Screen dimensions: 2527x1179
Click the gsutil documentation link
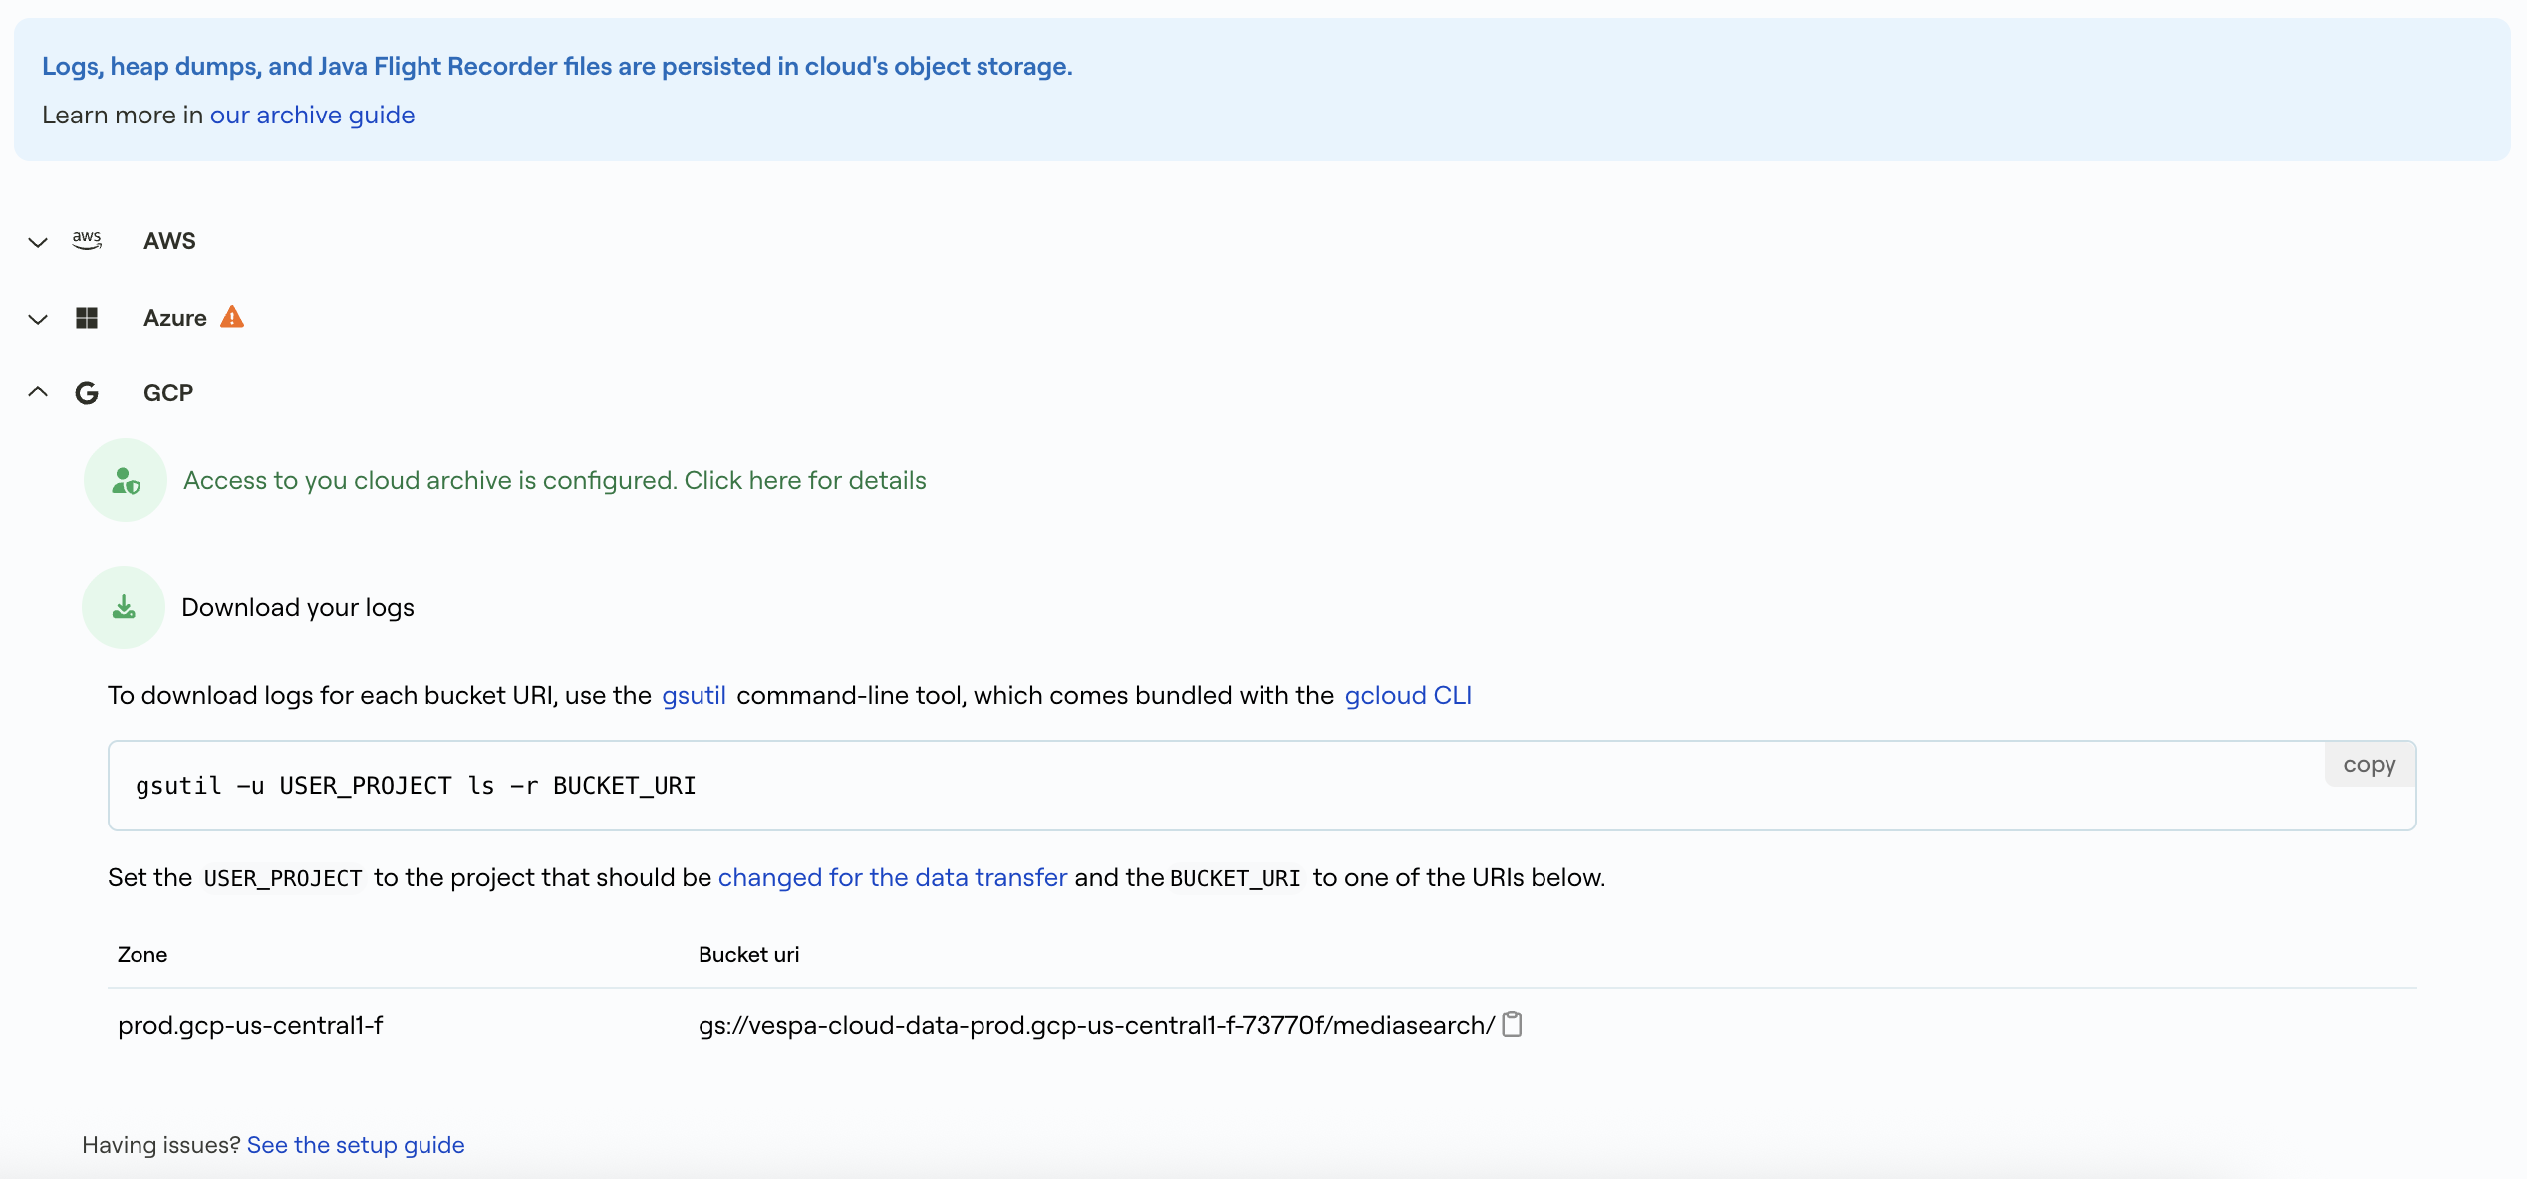[693, 696]
